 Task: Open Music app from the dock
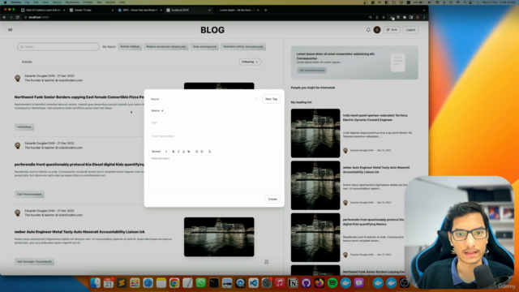tap(280, 283)
